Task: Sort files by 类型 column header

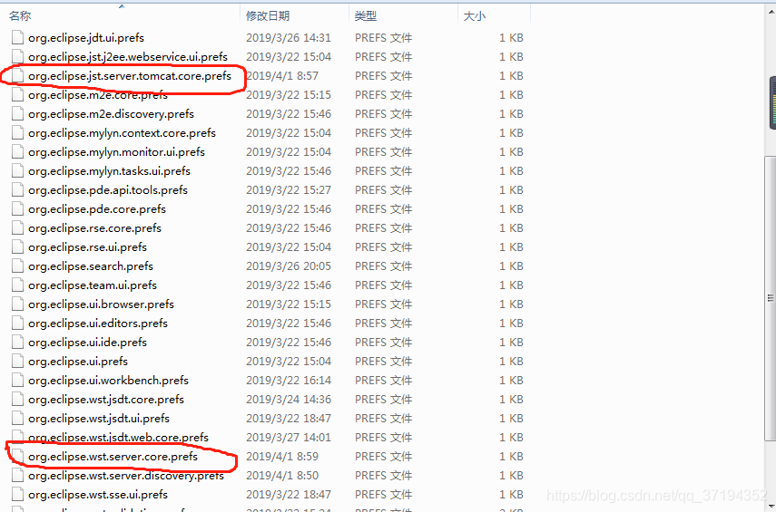Action: pyautogui.click(x=403, y=15)
